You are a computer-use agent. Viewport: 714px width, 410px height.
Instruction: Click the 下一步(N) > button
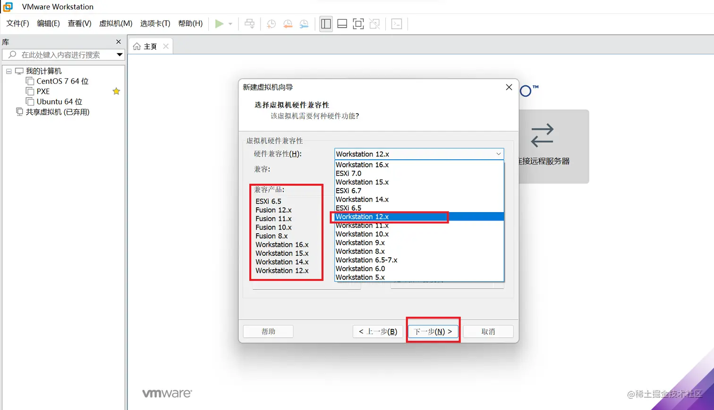tap(433, 331)
